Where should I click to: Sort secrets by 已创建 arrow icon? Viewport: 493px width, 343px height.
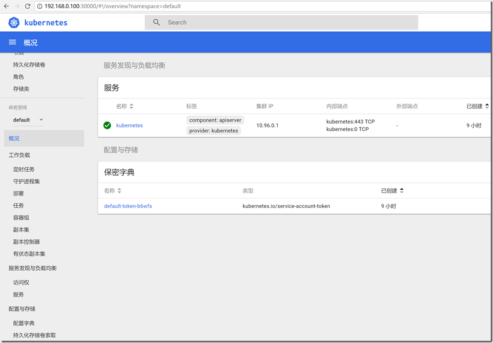402,191
